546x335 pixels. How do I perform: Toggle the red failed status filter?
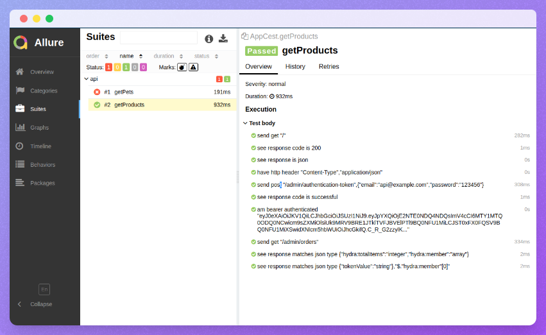(x=108, y=67)
